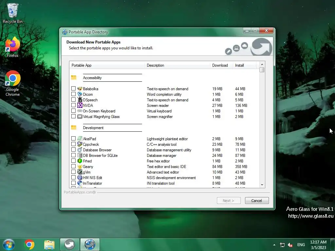
Task: Click the Cancel button
Action: 257,201
